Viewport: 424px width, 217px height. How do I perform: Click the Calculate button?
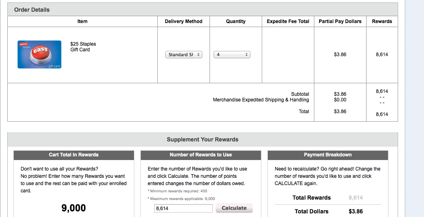234,208
